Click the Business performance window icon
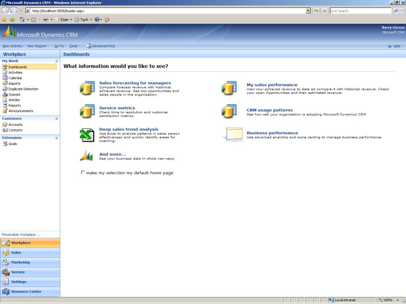The width and height of the screenshot is (406, 304). pyautogui.click(x=233, y=135)
